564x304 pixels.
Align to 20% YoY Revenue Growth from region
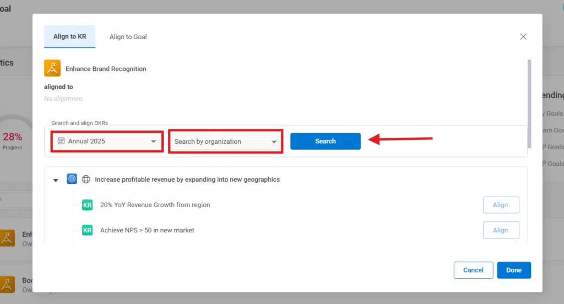(x=501, y=205)
